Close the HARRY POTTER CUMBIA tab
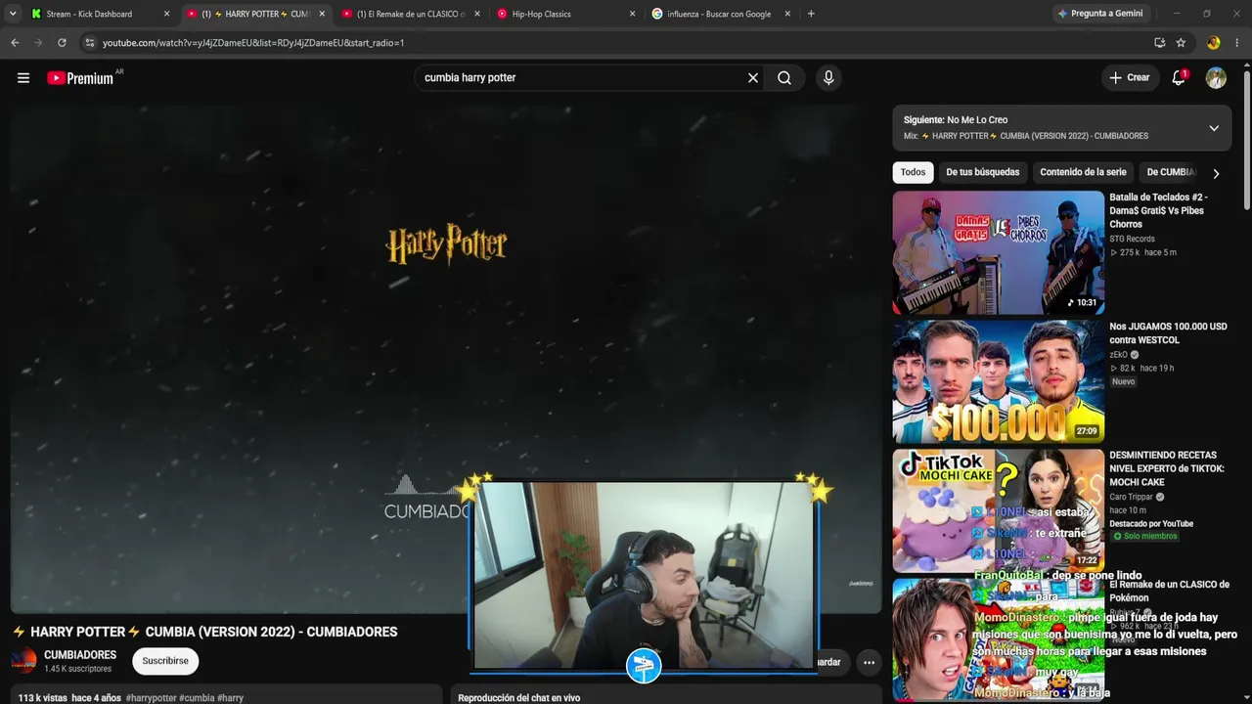Screen dimensions: 1252x704 pos(322,14)
